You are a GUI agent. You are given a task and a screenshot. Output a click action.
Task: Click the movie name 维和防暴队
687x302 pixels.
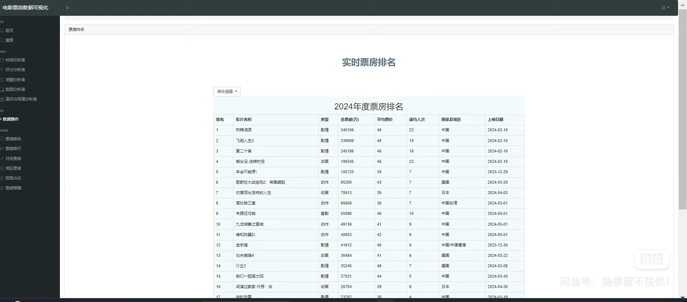point(246,235)
